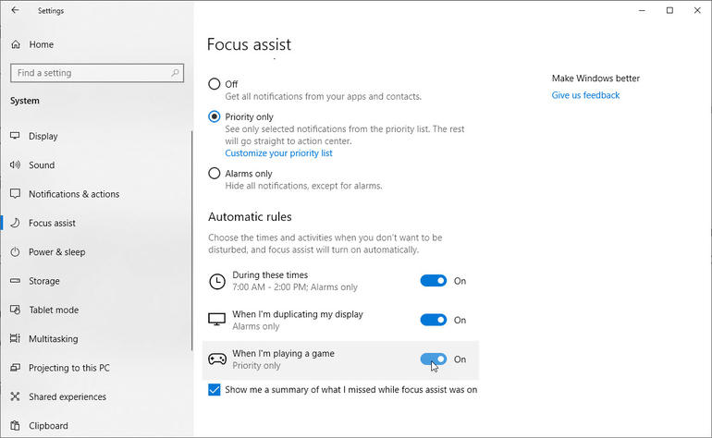The image size is (712, 438).
Task: Click the Power & sleep icon
Action: [15, 252]
